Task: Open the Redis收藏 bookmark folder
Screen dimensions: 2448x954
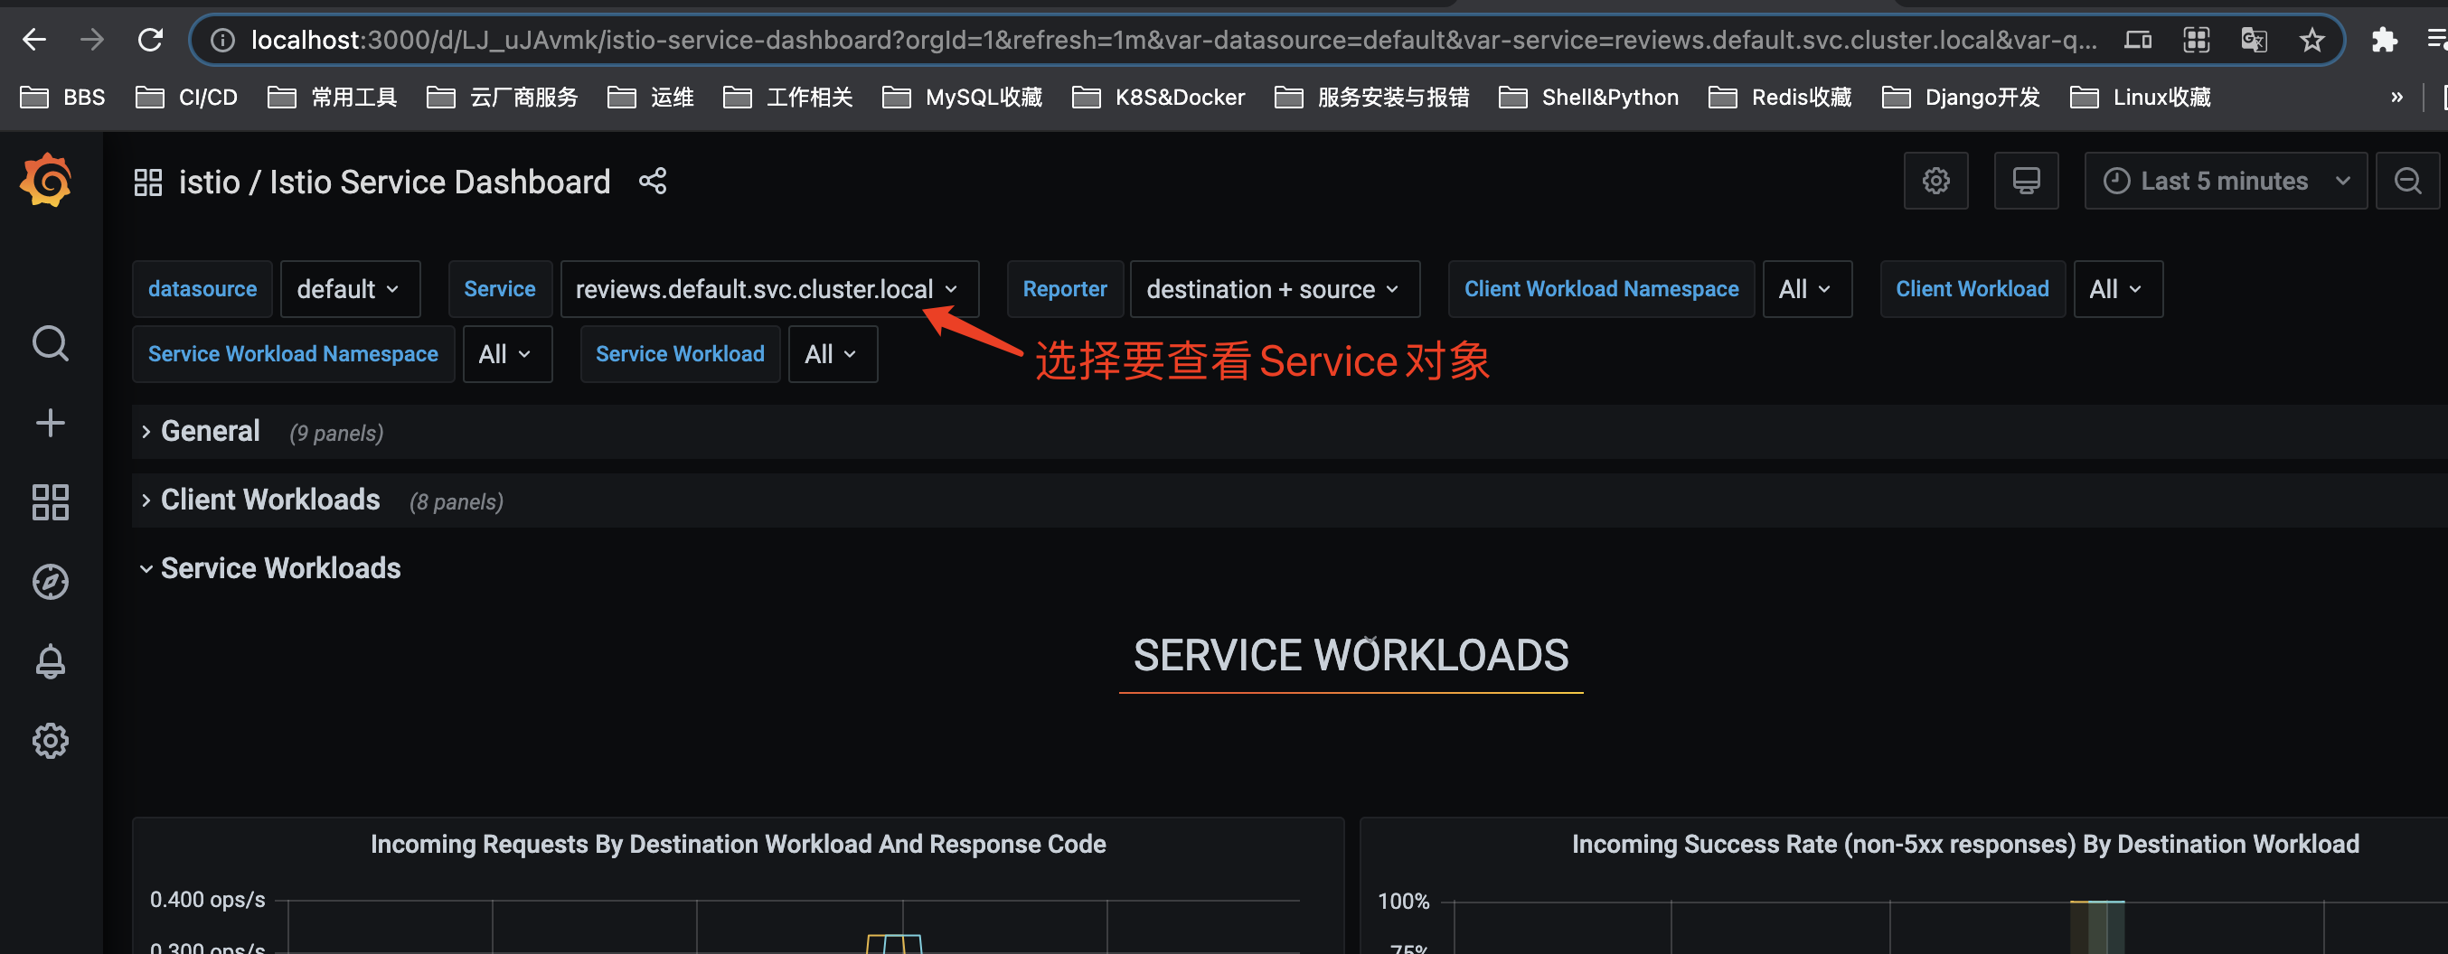Action: click(1780, 97)
